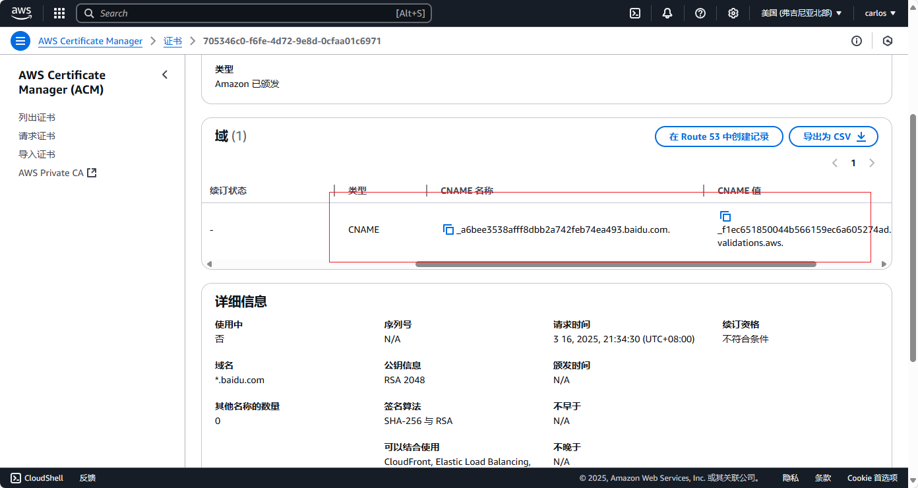Viewport: 918px width, 488px height.
Task: Open the settings gear icon
Action: [x=733, y=13]
